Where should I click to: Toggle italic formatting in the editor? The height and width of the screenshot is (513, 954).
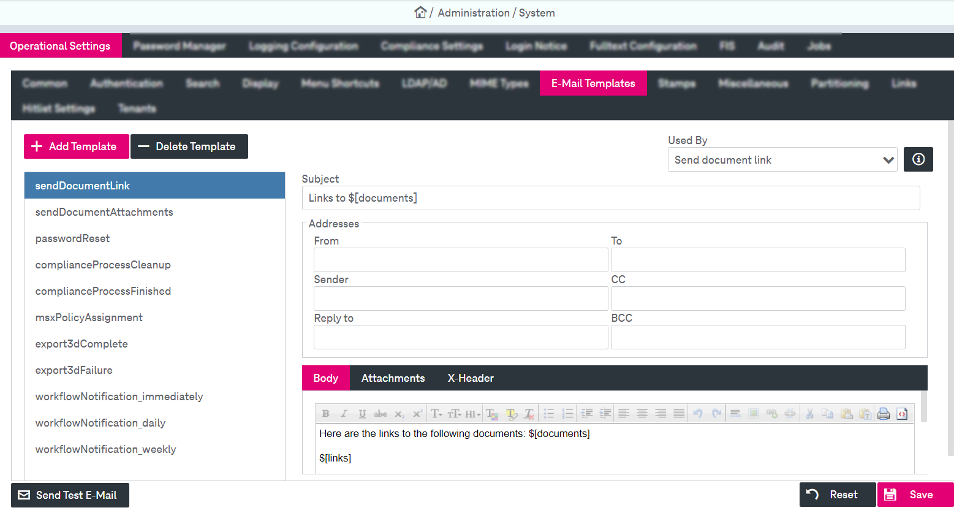point(344,414)
